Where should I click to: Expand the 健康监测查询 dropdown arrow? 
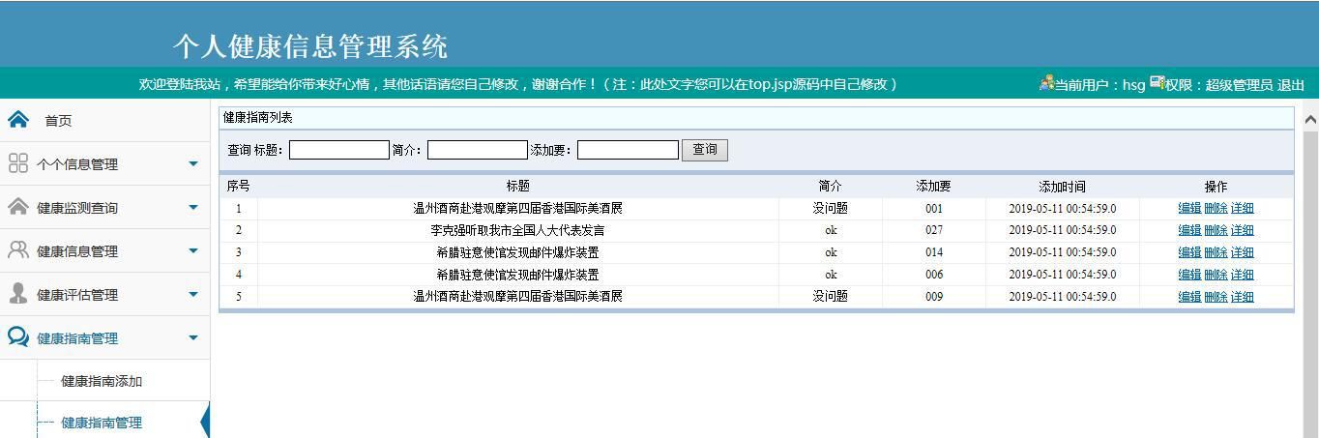[193, 207]
